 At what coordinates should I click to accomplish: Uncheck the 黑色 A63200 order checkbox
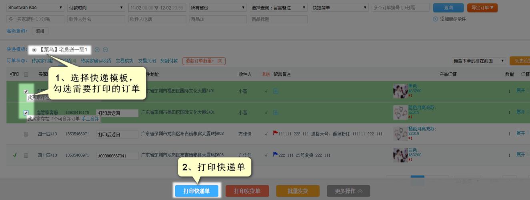point(26,92)
